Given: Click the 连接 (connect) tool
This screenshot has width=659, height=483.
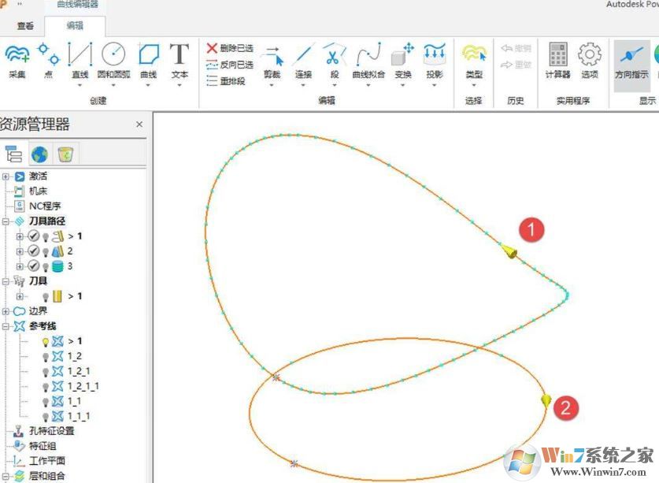Looking at the screenshot, I should (x=304, y=60).
